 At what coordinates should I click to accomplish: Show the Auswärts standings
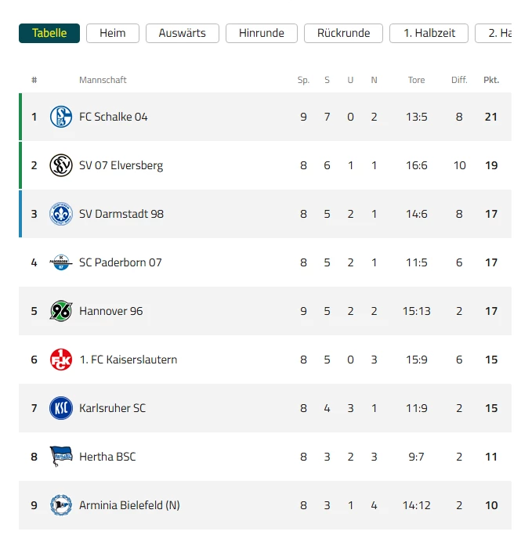click(183, 33)
